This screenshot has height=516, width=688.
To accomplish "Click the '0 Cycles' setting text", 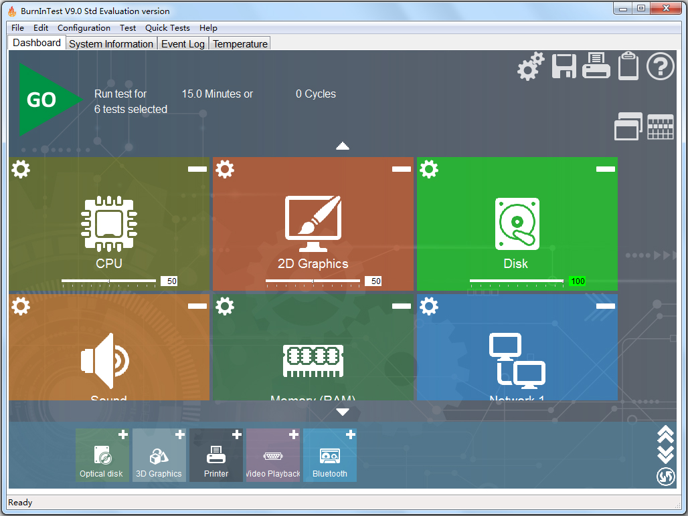I will tap(315, 94).
